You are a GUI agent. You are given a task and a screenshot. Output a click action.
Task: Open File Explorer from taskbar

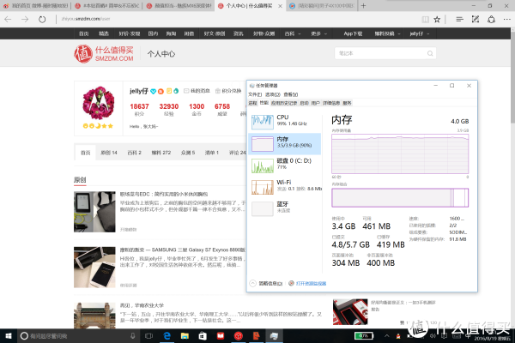coord(185,336)
